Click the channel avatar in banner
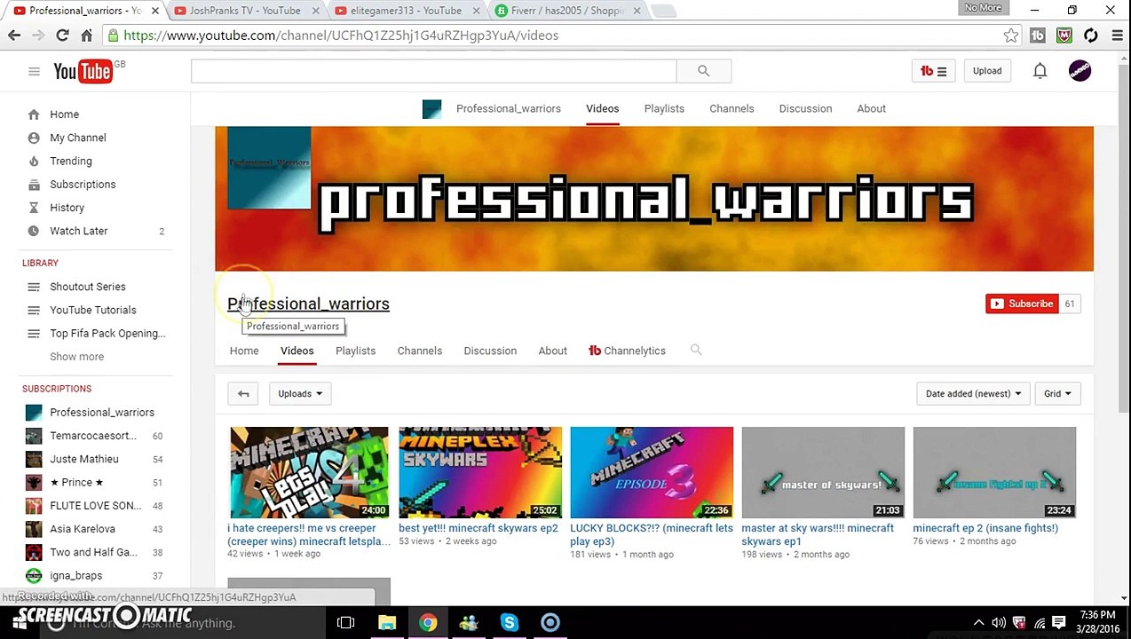 [269, 168]
